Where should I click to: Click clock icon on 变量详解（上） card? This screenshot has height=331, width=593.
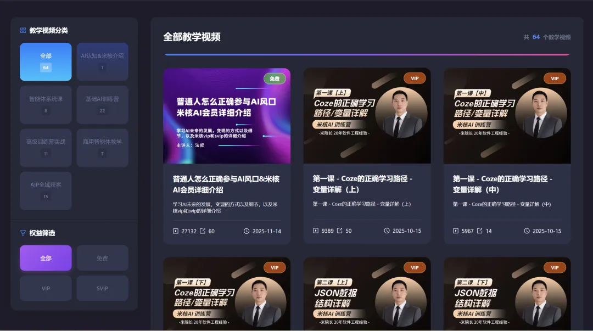tap(387, 231)
